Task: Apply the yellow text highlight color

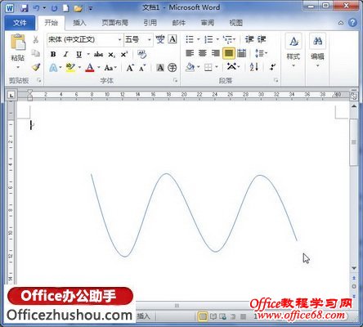Action: click(x=70, y=68)
